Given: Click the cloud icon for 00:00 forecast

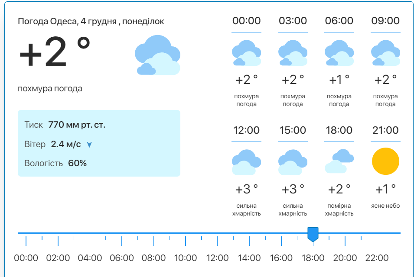Looking at the screenshot, I should pyautogui.click(x=246, y=53).
